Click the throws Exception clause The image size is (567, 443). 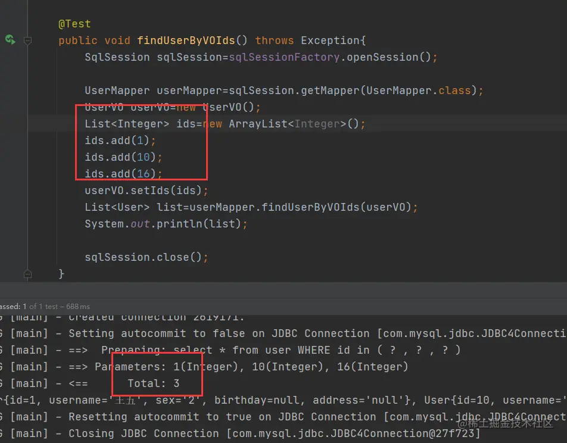click(x=310, y=40)
